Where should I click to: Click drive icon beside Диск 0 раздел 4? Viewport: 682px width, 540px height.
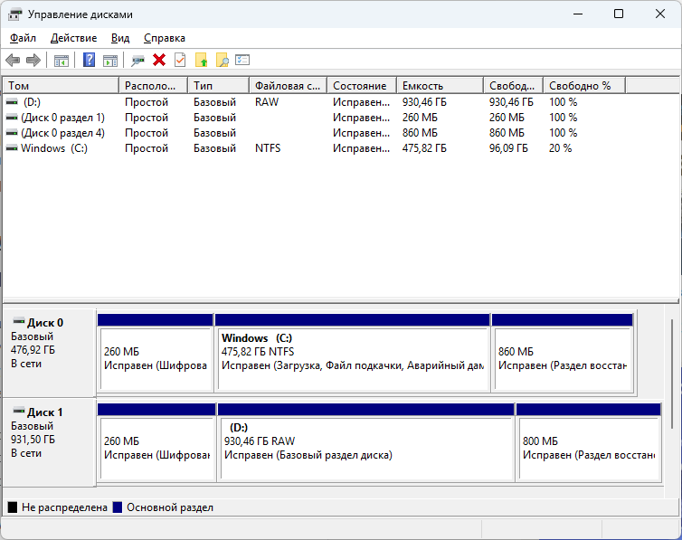point(12,133)
